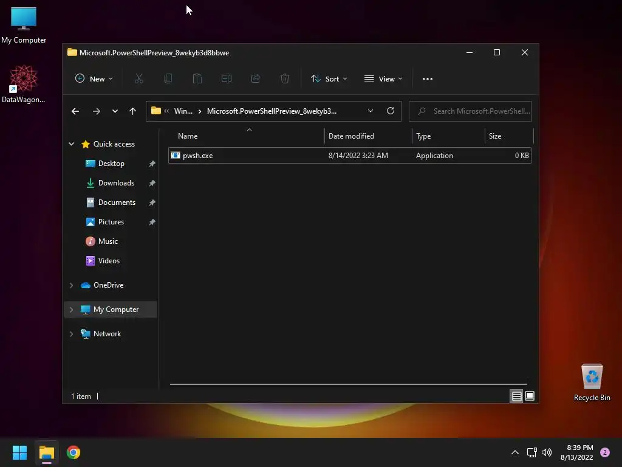The height and width of the screenshot is (467, 622).
Task: Collapse the Quick access tree node
Action: tap(72, 144)
